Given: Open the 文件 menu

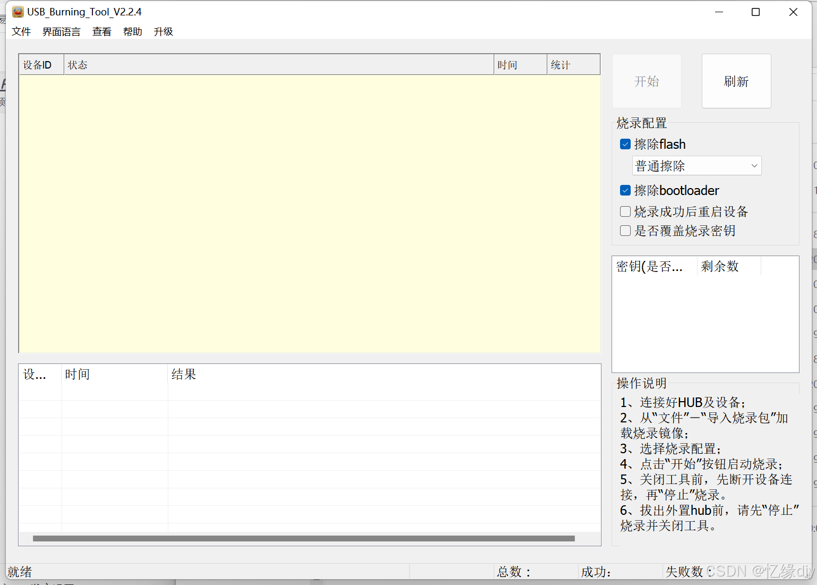Looking at the screenshot, I should click(x=21, y=31).
